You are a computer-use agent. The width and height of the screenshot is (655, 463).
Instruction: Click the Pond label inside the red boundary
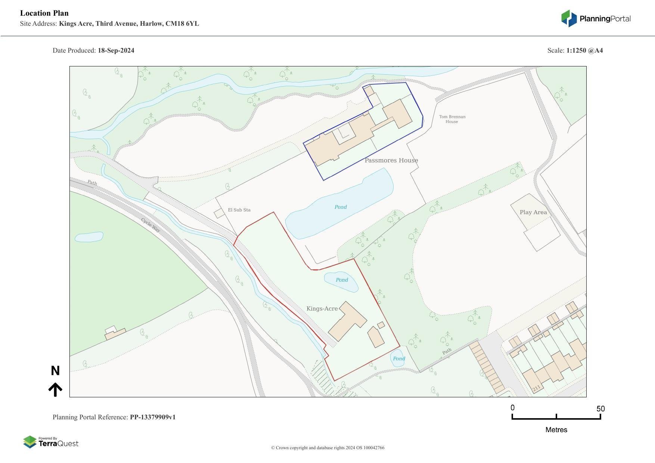coord(342,280)
